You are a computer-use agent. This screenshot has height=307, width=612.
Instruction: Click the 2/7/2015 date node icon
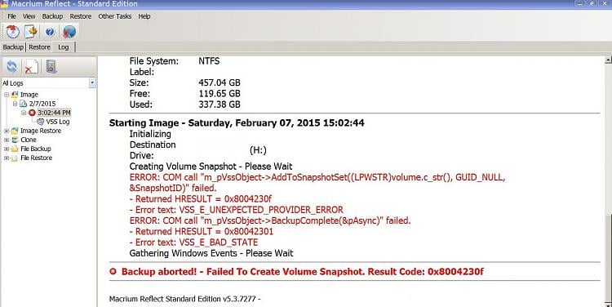24,104
